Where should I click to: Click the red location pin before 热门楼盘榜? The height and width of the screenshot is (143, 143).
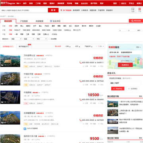tap(61, 10)
